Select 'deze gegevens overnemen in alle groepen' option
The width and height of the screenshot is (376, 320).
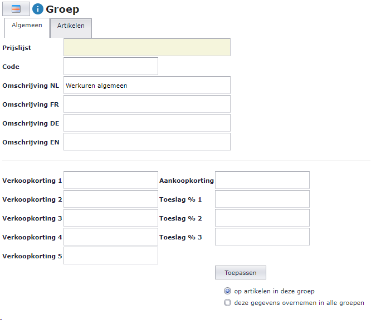click(227, 303)
